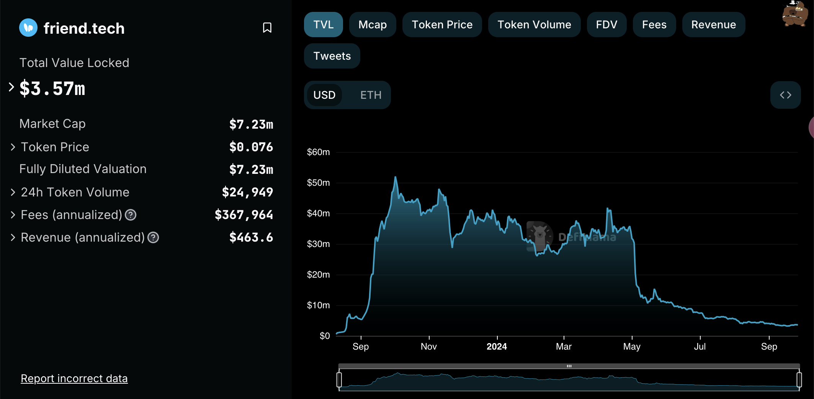Bookmark the friend.tech protocol
The height and width of the screenshot is (399, 814).
tap(267, 28)
